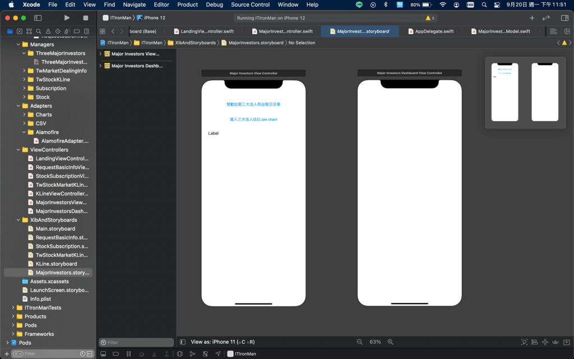This screenshot has height=359, width=574.
Task: Click the simulate location arrow
Action: 218,354
